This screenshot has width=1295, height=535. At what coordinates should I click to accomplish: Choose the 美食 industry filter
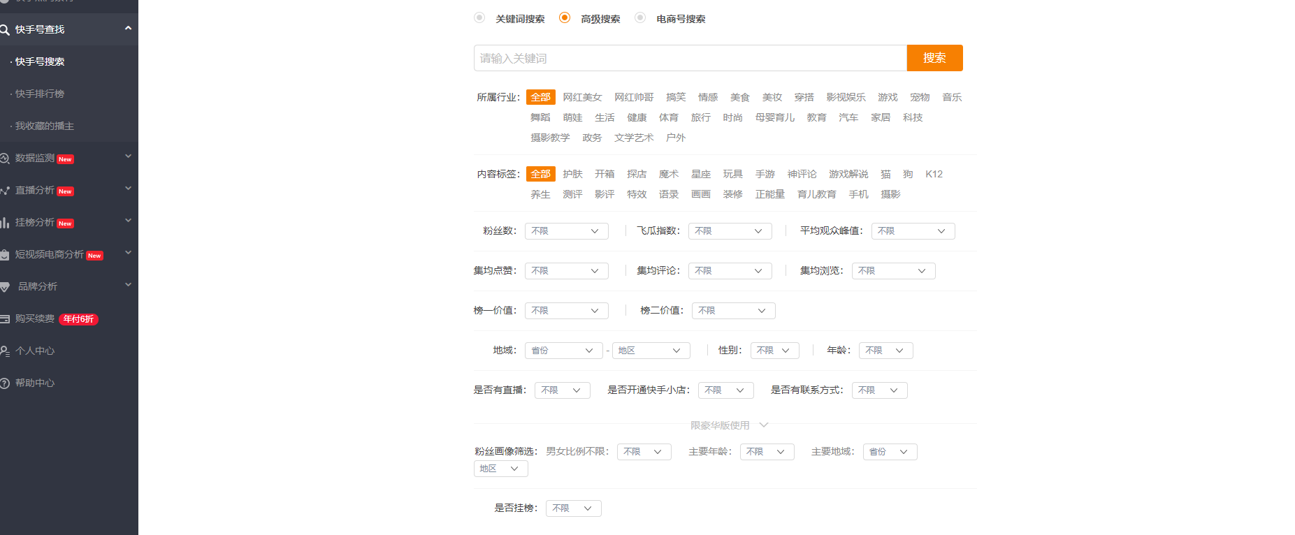[x=740, y=97]
